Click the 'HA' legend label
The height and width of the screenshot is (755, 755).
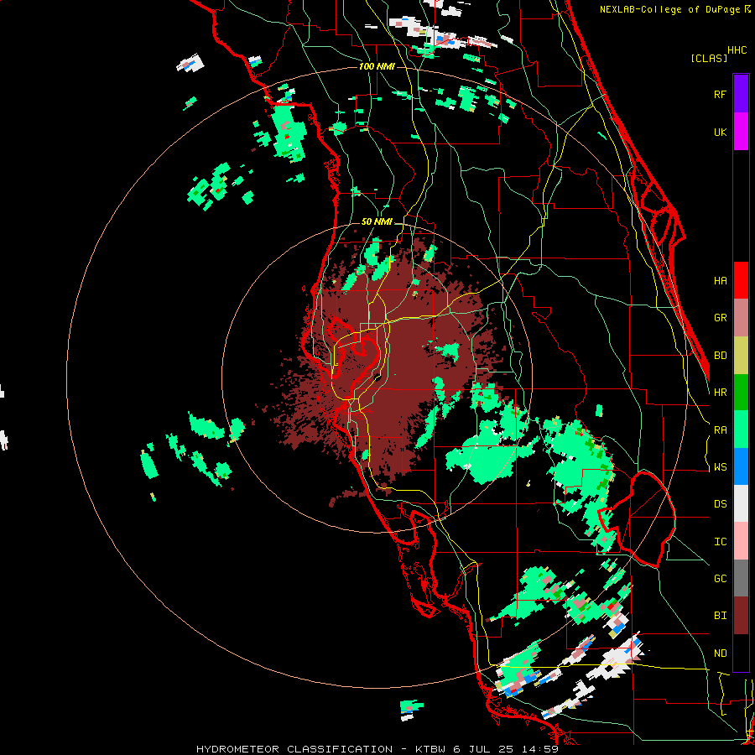pos(721,281)
